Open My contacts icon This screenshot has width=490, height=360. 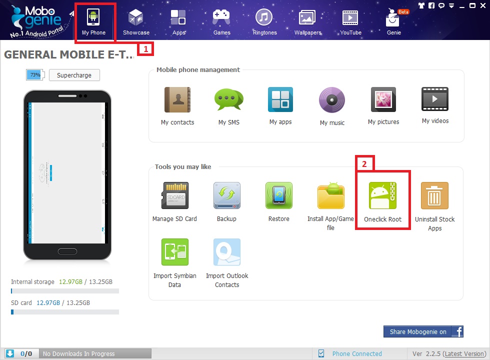coord(177,100)
